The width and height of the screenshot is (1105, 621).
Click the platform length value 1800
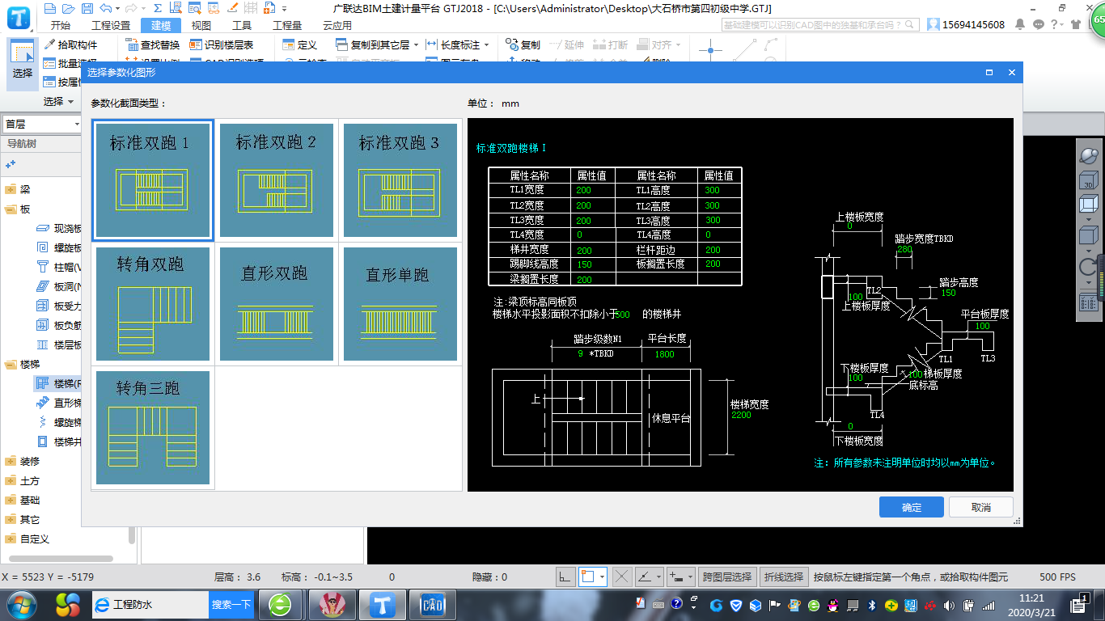(x=665, y=354)
